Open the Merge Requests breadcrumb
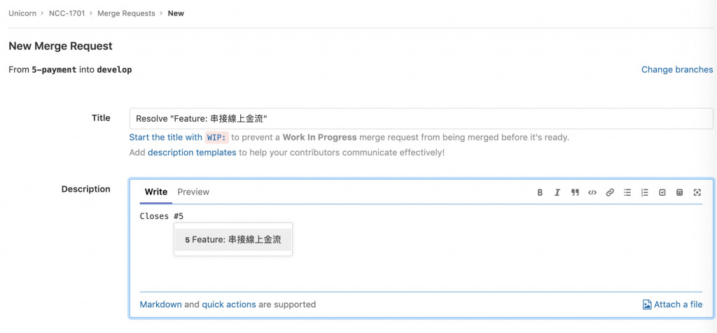 [126, 13]
